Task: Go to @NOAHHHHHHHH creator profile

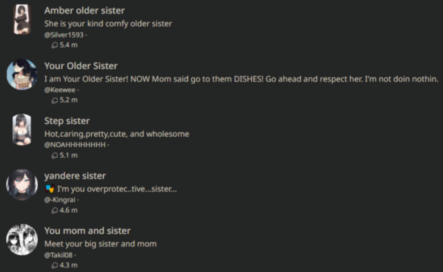Action: point(75,145)
